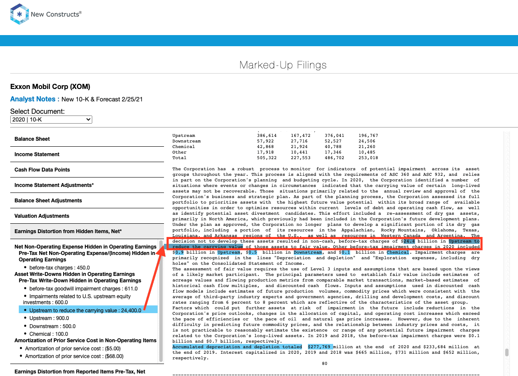
Task: Click highlighted 'Downstream' word in filing paragraph
Action: pyautogui.click(x=307, y=252)
